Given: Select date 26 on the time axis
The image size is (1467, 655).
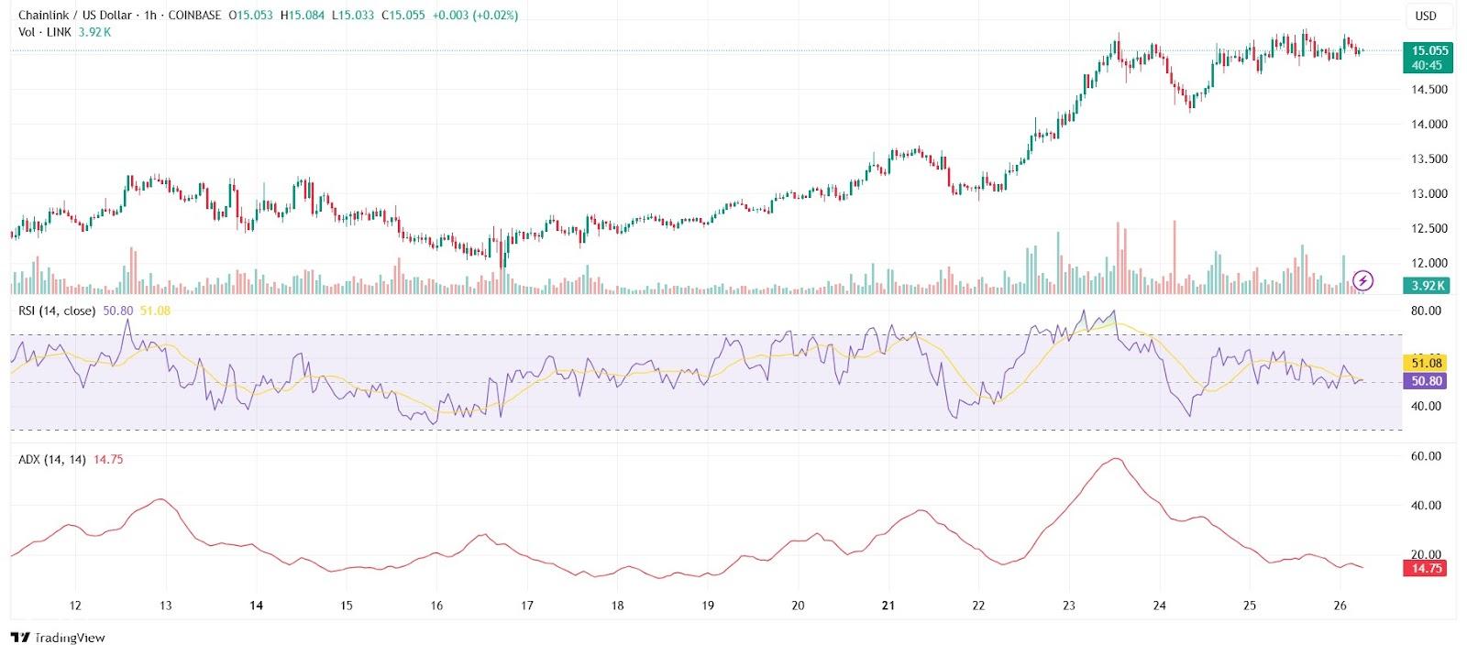Looking at the screenshot, I should coord(1340,606).
